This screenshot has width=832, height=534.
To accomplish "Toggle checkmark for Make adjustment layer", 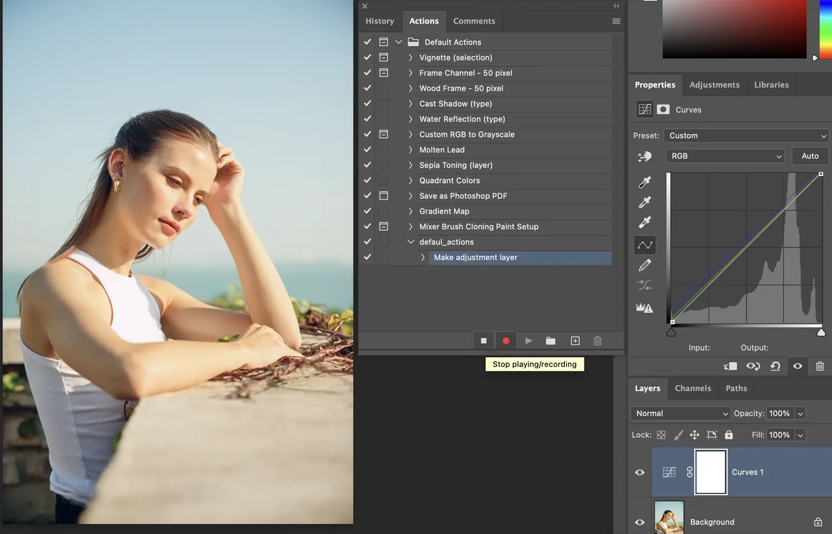I will 367,257.
